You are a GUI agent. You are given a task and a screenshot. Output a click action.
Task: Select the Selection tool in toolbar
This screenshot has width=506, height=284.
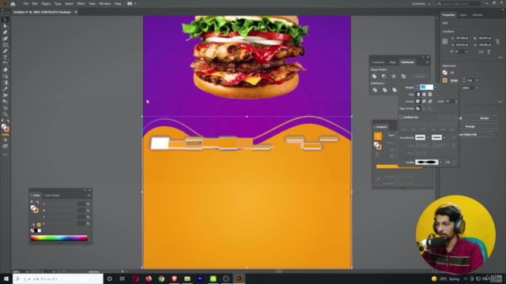6,20
